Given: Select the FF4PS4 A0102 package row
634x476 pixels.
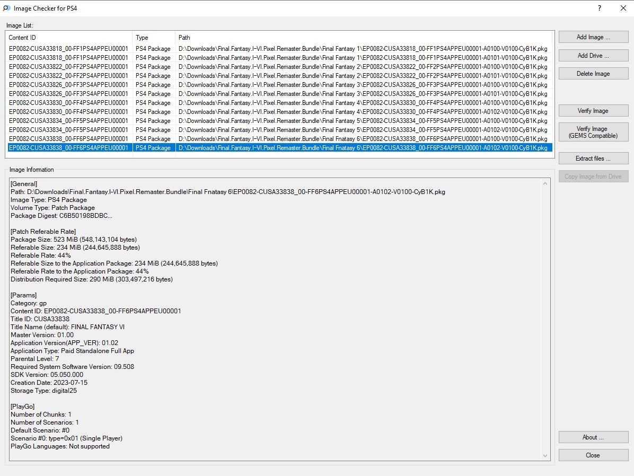Looking at the screenshot, I should (x=280, y=112).
